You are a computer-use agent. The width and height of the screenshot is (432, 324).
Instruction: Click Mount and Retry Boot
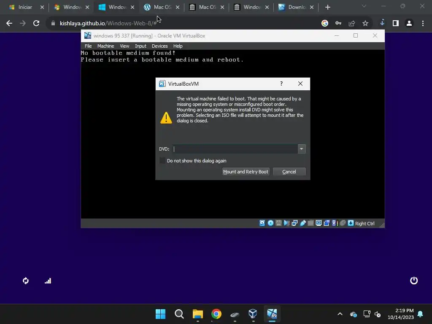[246, 172]
